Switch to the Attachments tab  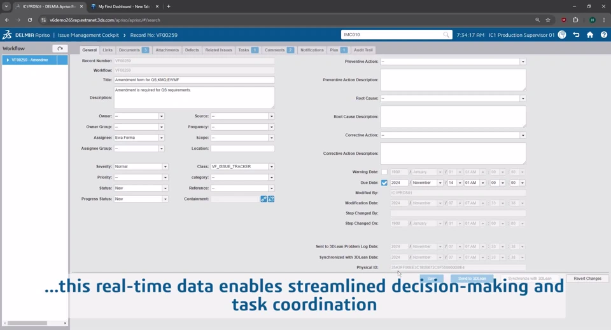[167, 50]
